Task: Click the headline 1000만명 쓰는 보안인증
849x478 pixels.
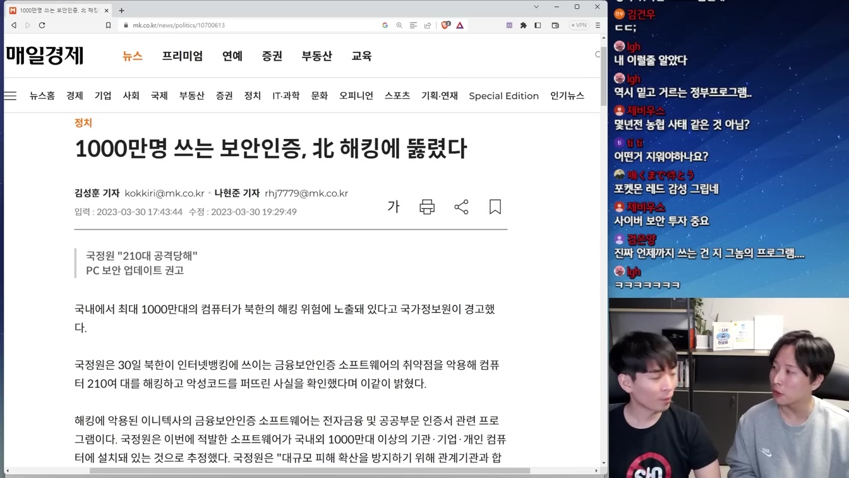Action: pos(270,149)
